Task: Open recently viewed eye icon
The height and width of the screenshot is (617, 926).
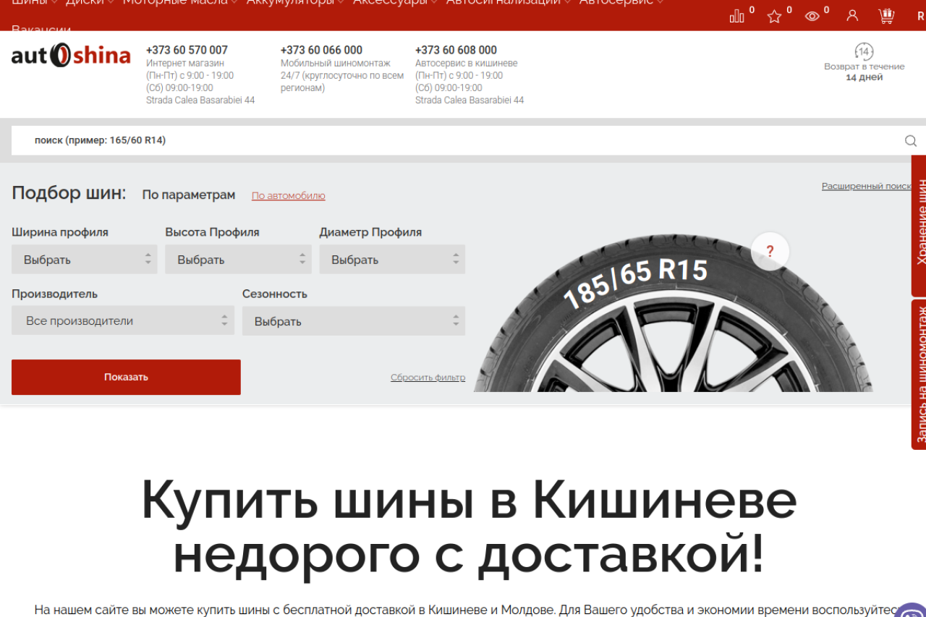Action: (x=812, y=16)
